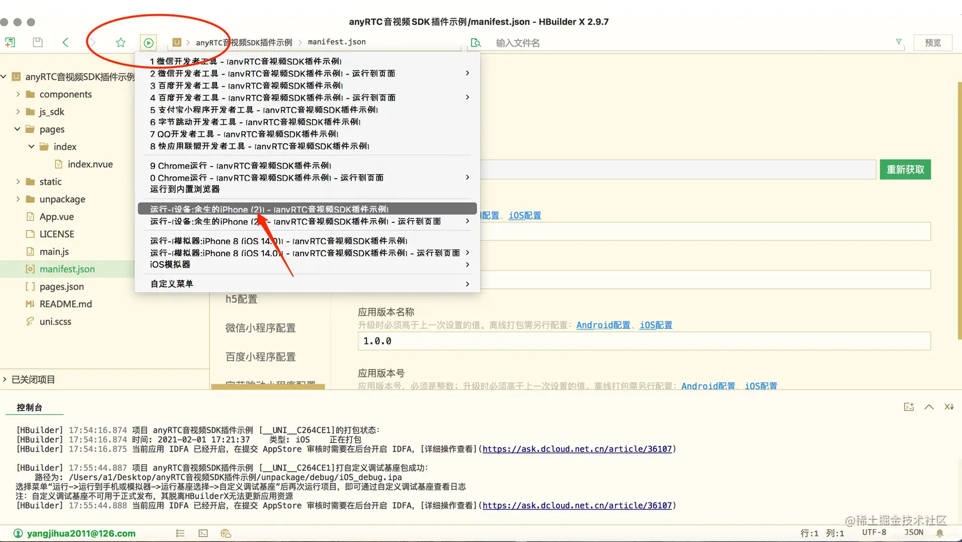Collapse the console with up chevron icon
Image resolution: width=962 pixels, height=542 pixels.
pyautogui.click(x=929, y=407)
